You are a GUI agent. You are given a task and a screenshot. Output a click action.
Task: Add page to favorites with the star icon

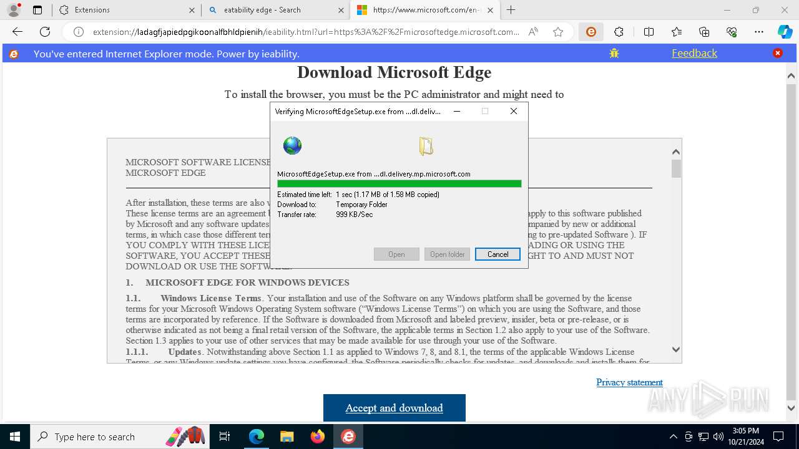(558, 32)
